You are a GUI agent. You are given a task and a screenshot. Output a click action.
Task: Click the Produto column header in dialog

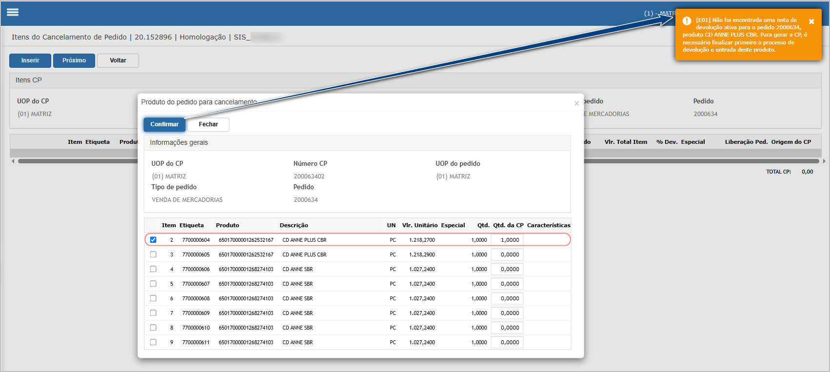pyautogui.click(x=228, y=225)
